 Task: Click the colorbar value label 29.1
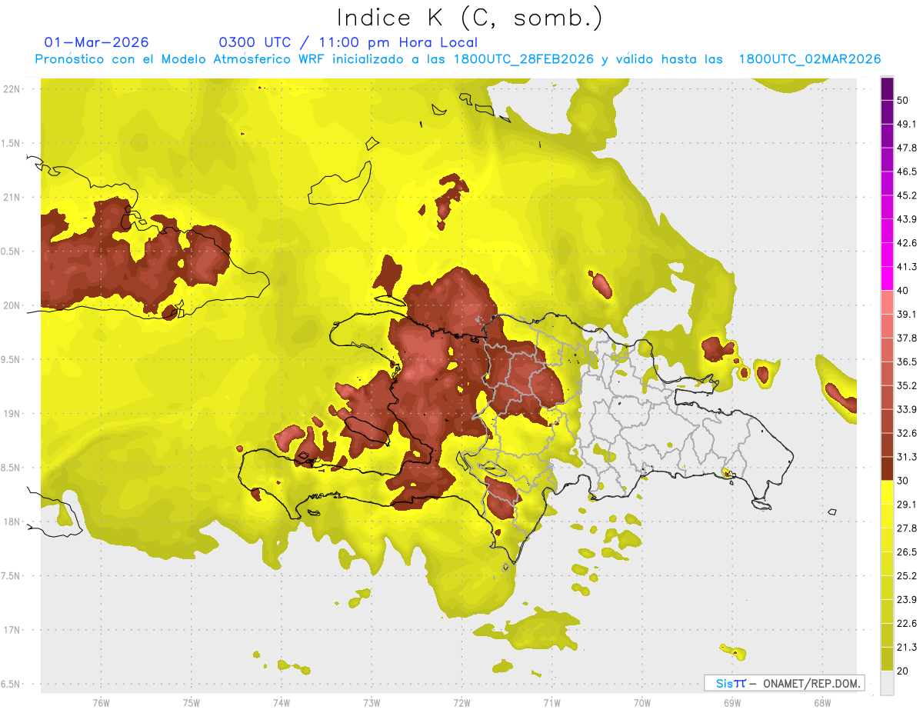[x=907, y=505]
